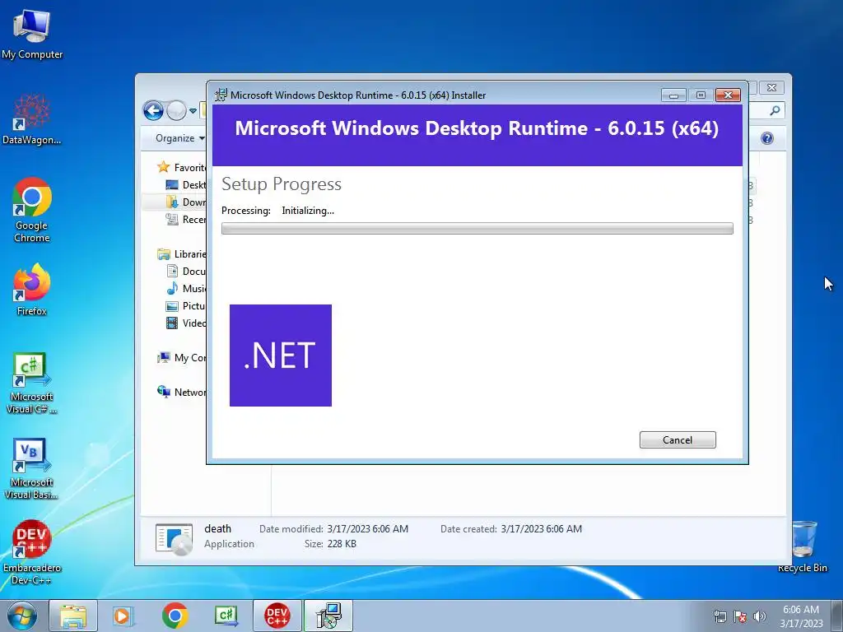Cancel the .NET runtime setup
Image resolution: width=843 pixels, height=632 pixels.
[x=678, y=439]
